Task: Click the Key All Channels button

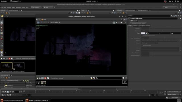Action: coord(174,94)
